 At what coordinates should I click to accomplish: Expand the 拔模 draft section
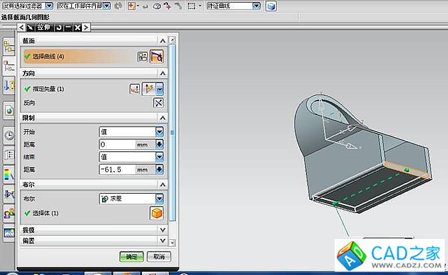click(x=162, y=229)
